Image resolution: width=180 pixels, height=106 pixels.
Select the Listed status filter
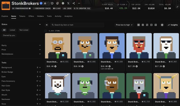coord(12,30)
